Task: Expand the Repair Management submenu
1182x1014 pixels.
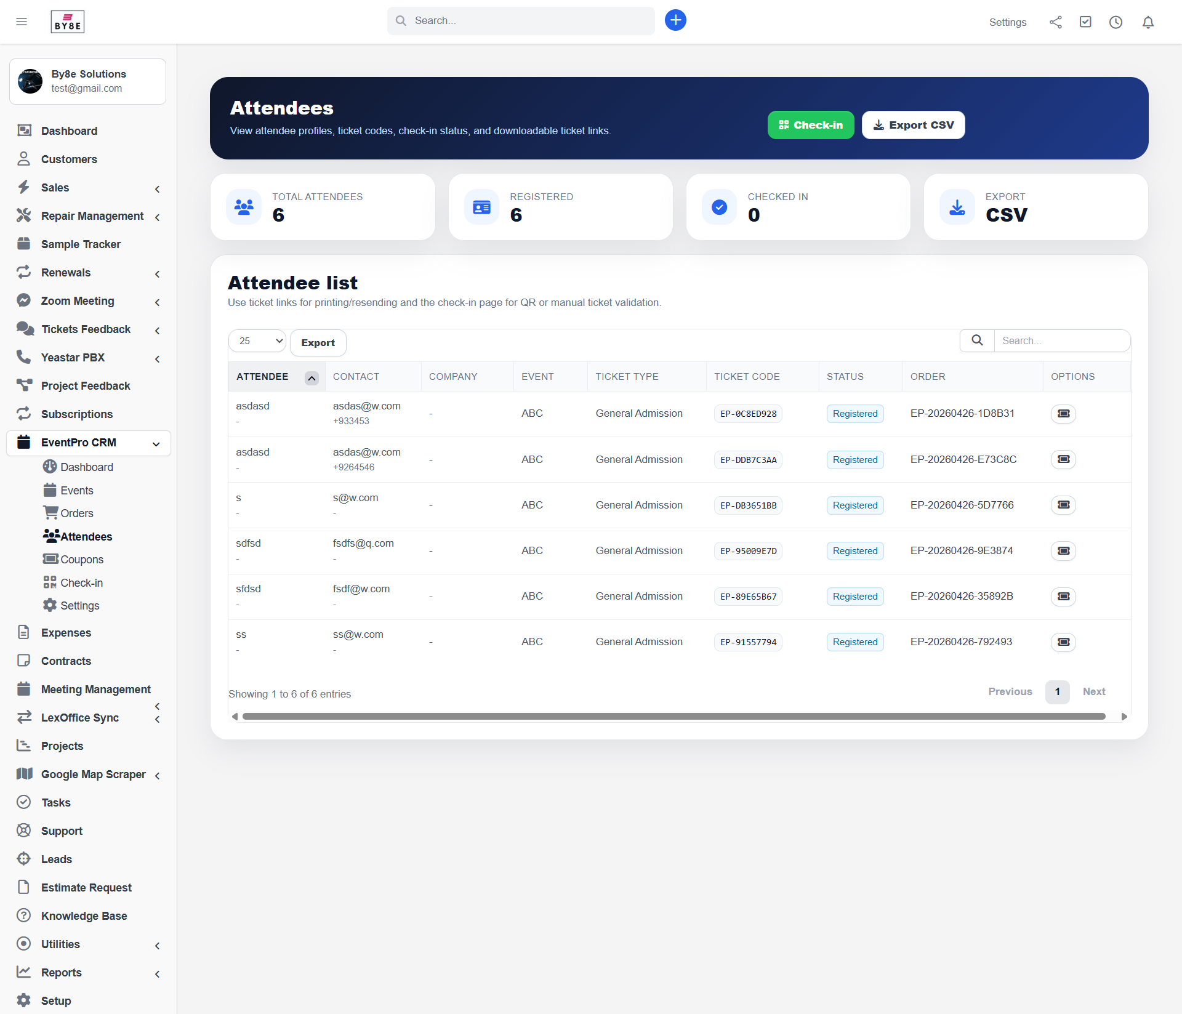Action: pyautogui.click(x=157, y=217)
